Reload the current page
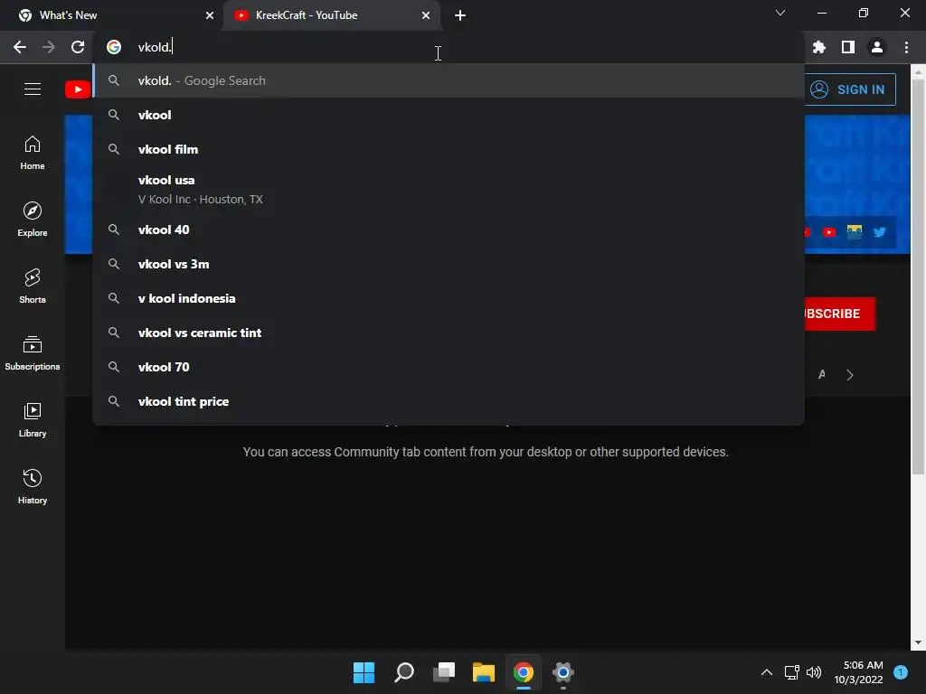Screen dimensions: 926x694 pos(78,47)
